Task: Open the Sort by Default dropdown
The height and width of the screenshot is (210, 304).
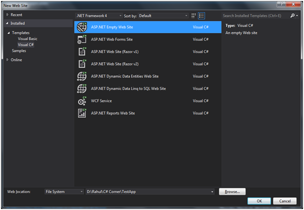Action: point(163,16)
